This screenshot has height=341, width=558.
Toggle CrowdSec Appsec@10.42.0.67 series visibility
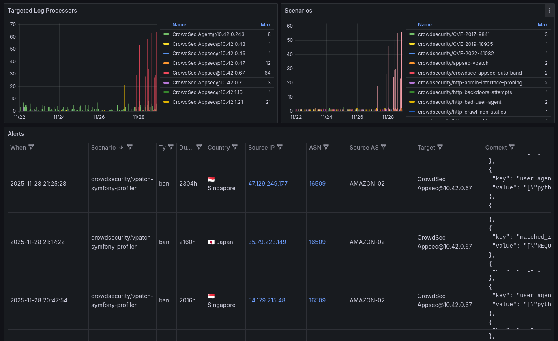click(208, 73)
